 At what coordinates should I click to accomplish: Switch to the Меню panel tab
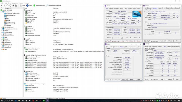[2, 8]
